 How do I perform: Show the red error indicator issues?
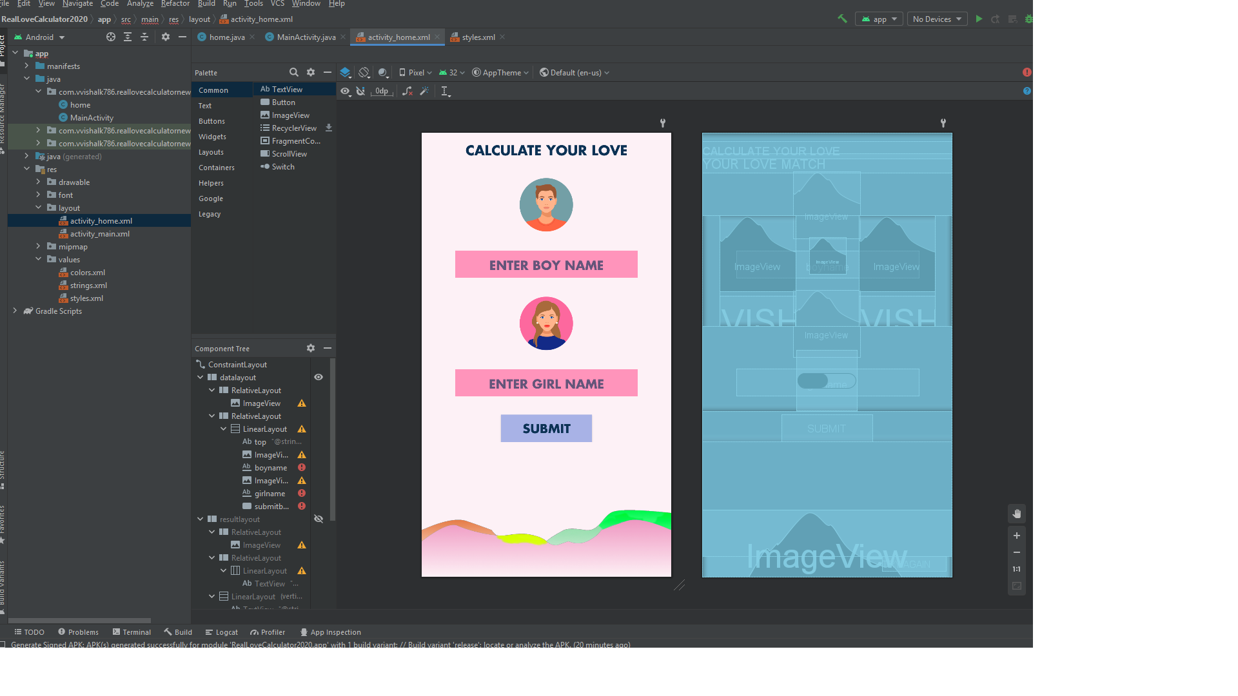click(x=1027, y=72)
